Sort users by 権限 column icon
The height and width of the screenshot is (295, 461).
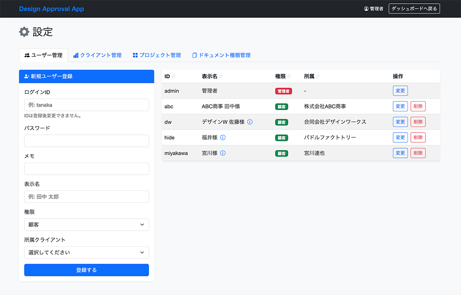click(290, 76)
